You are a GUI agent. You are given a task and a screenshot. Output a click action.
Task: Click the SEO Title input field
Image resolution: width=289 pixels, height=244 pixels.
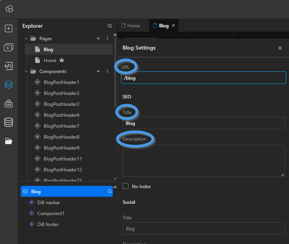click(203, 123)
